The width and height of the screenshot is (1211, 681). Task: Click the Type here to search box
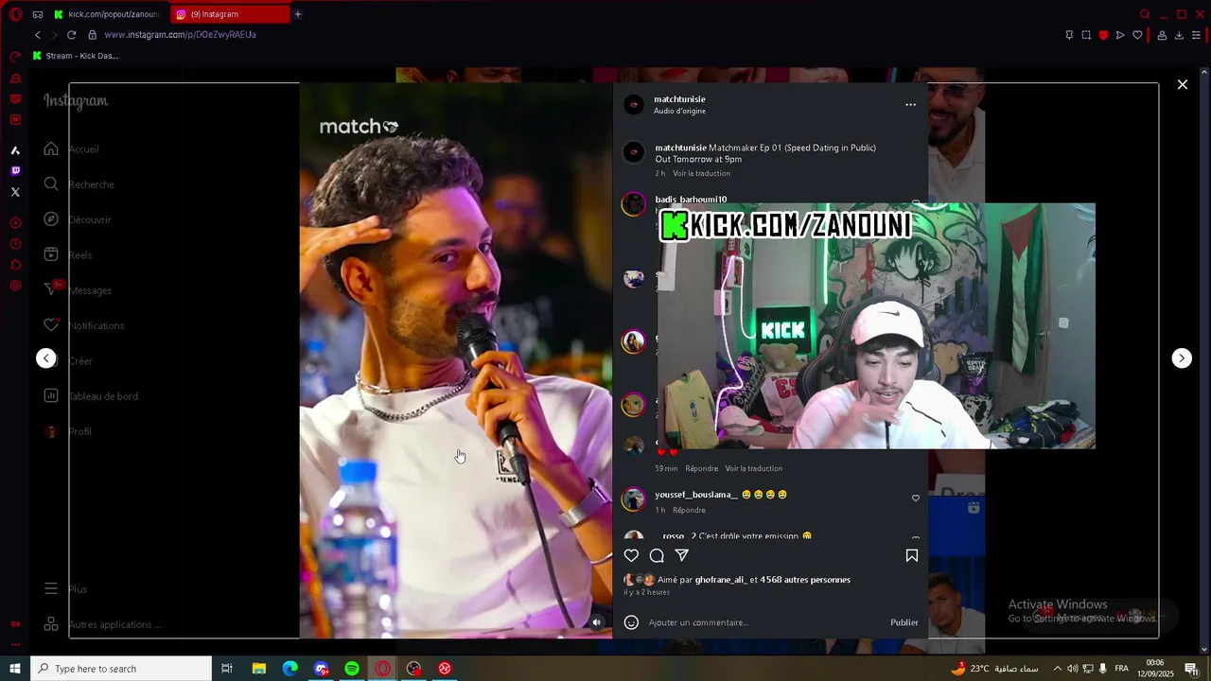click(x=121, y=669)
